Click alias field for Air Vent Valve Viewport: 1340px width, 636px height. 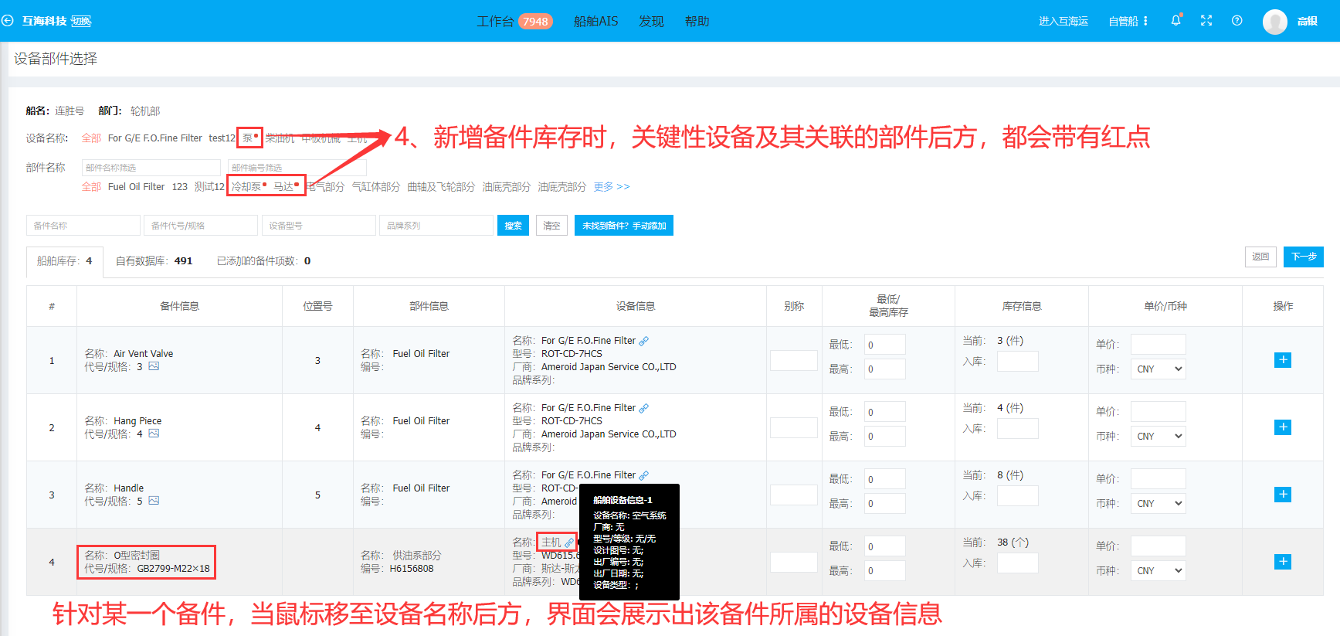point(794,361)
